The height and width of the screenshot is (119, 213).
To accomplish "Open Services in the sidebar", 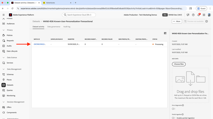I will coord(10,63).
